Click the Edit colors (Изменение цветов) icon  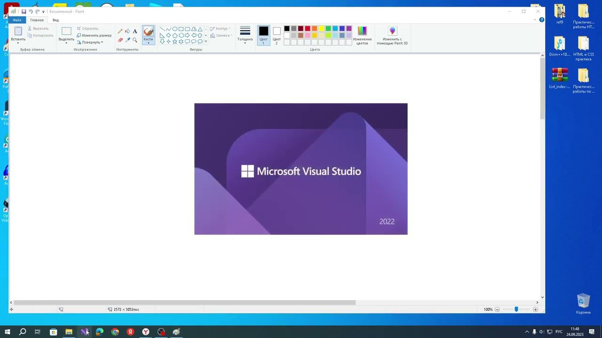pyautogui.click(x=362, y=31)
